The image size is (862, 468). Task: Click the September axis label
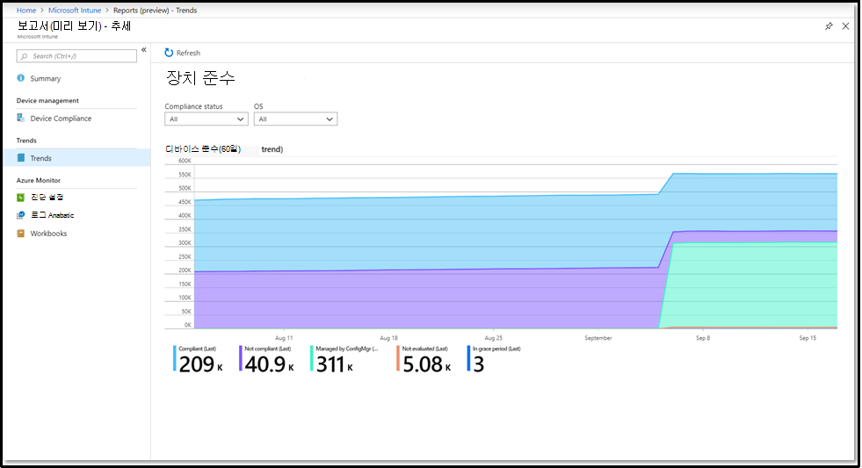pyautogui.click(x=598, y=338)
